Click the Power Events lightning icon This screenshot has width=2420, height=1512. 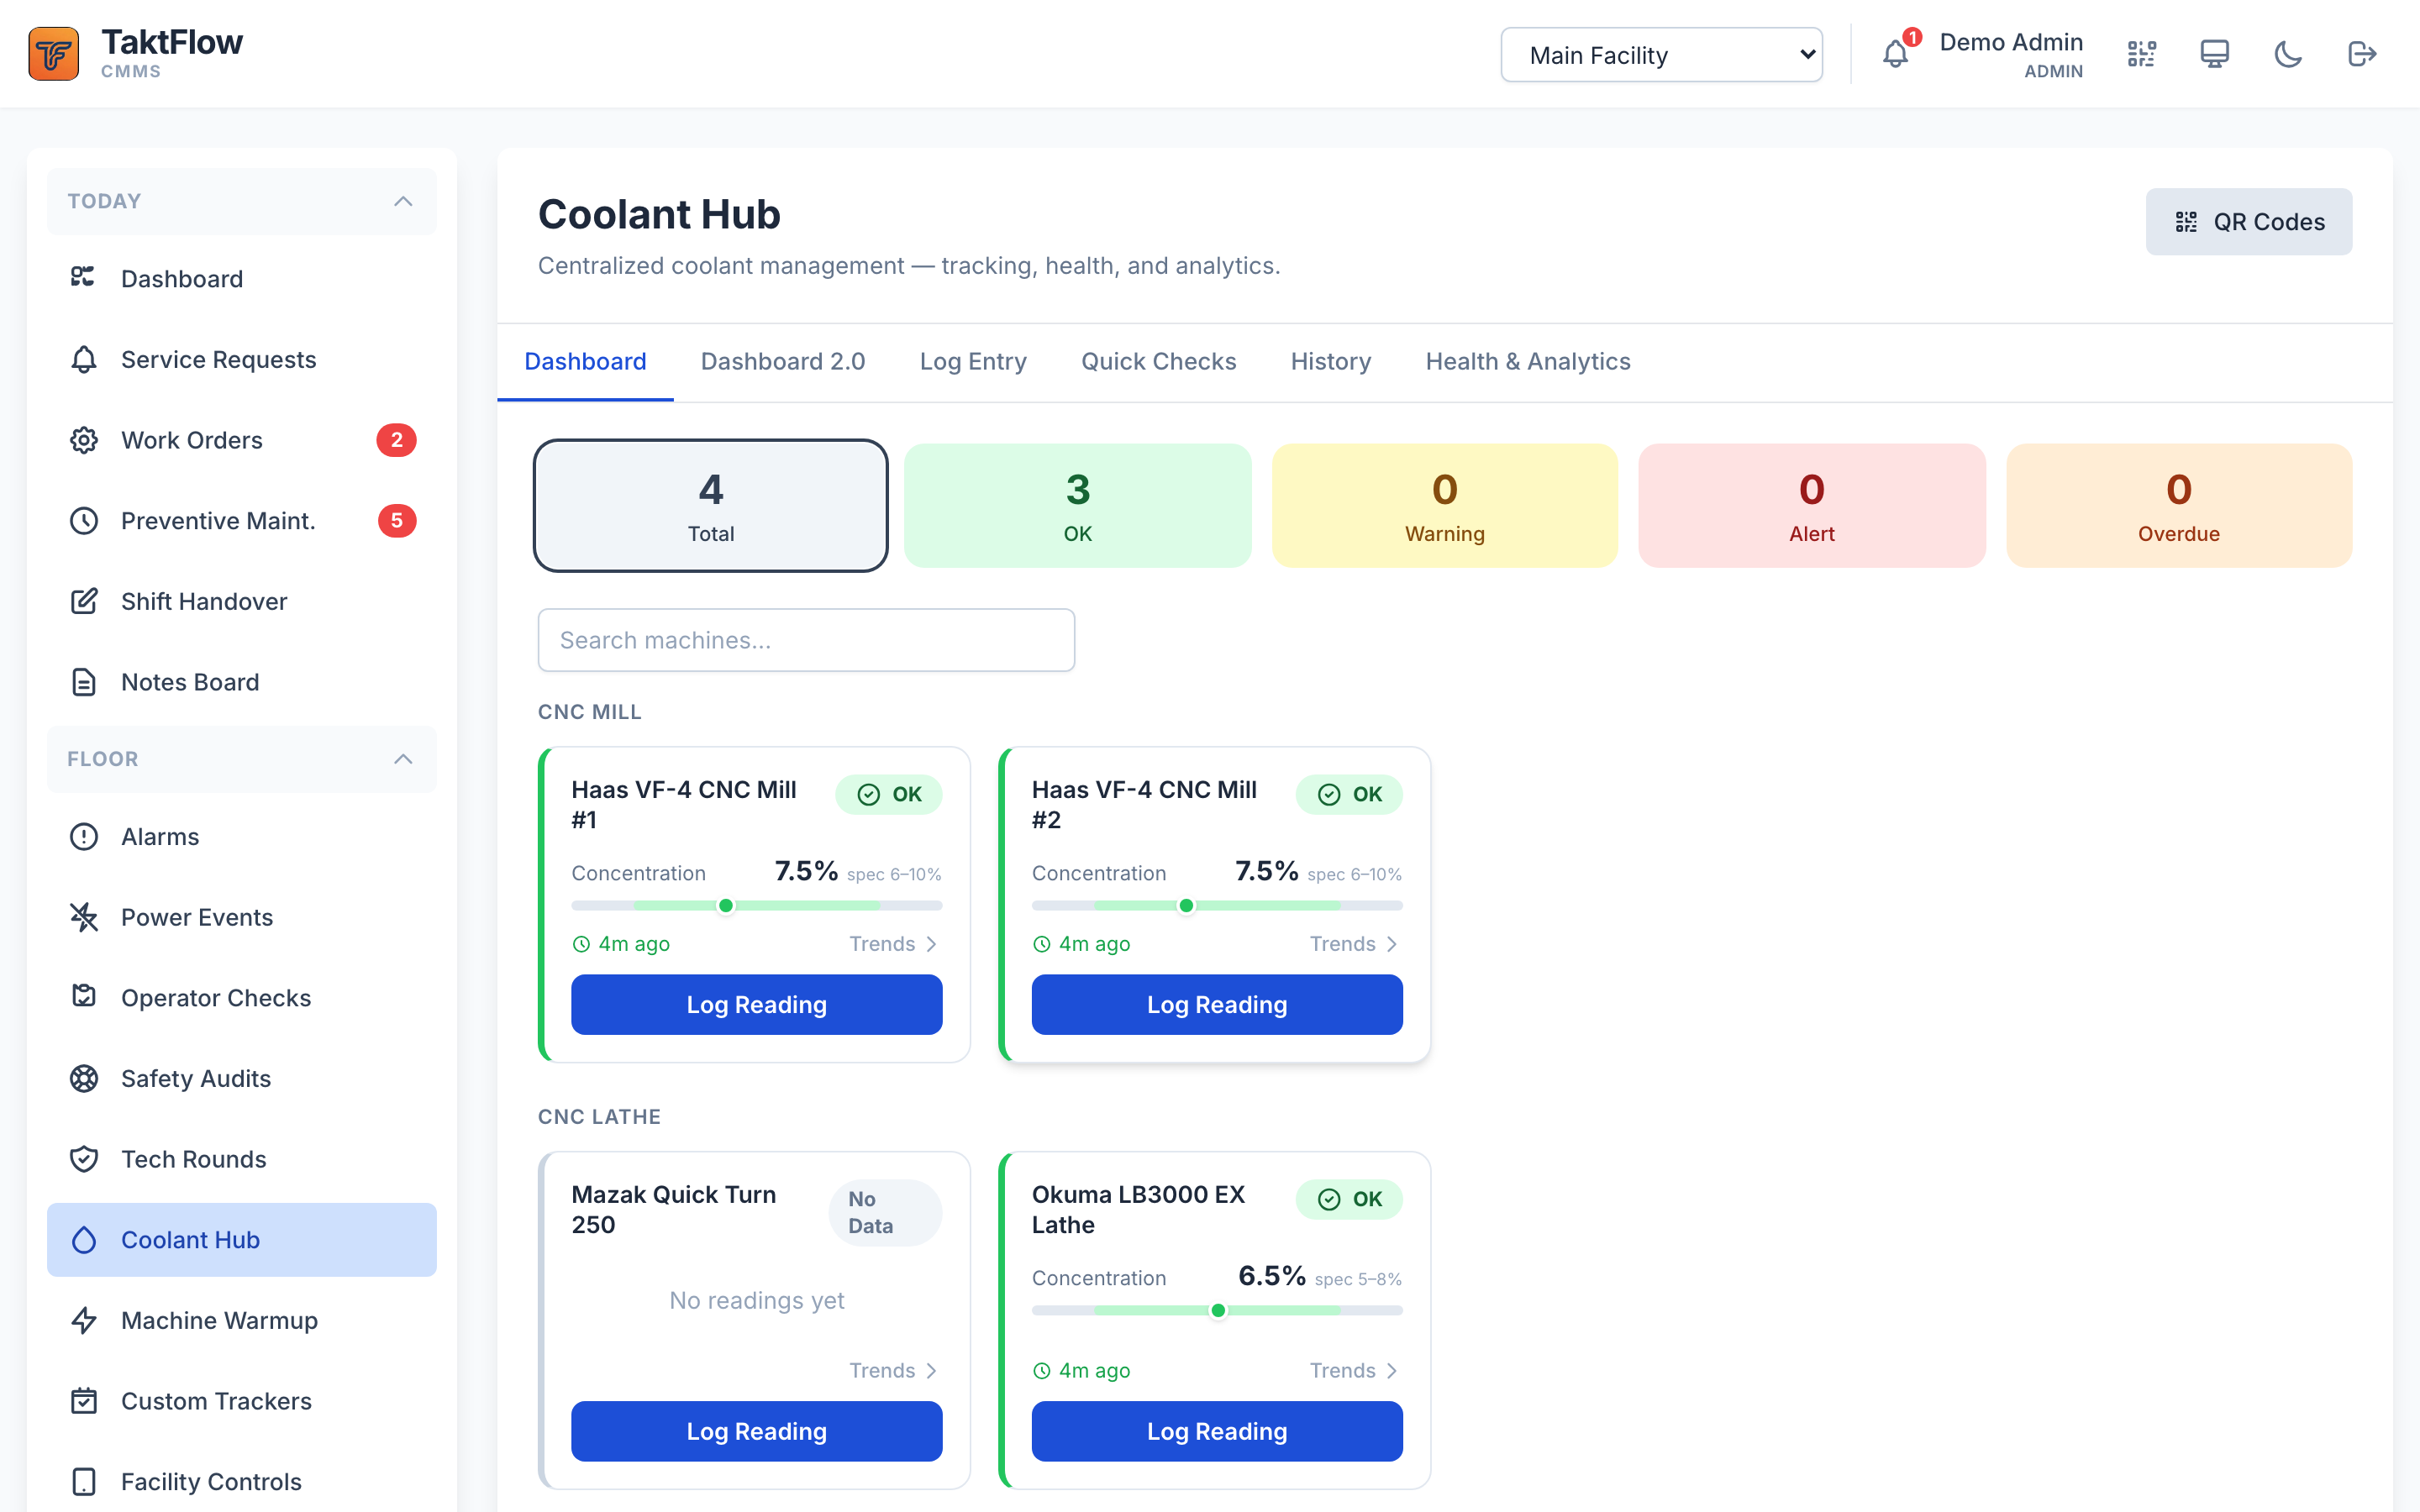(84, 917)
